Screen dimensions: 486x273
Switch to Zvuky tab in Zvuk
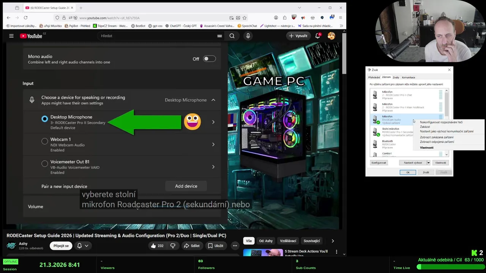click(x=396, y=77)
